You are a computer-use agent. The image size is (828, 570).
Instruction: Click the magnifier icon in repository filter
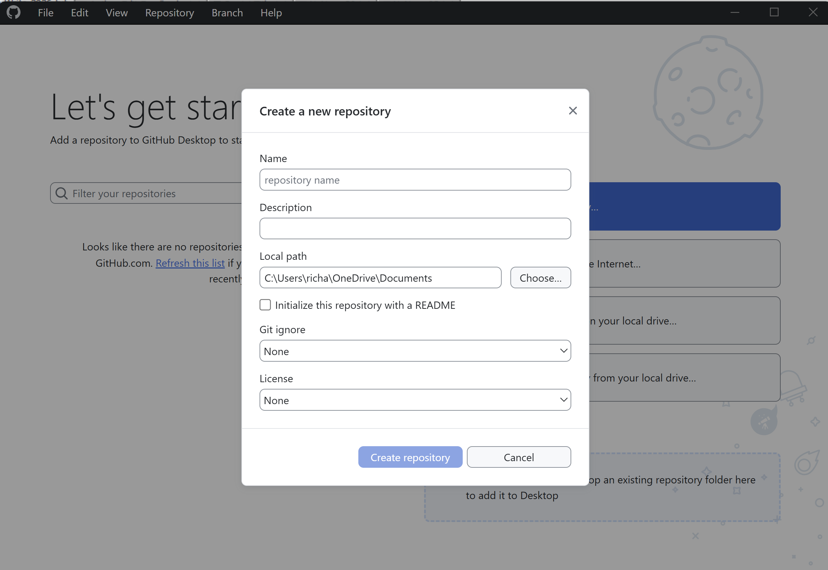tap(62, 193)
